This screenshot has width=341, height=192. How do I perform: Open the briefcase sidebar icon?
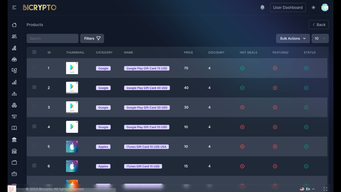click(x=14, y=174)
